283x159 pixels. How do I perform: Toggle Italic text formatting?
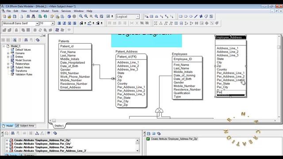coord(64,23)
